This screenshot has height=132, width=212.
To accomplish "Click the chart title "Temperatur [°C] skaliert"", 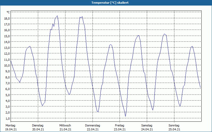I will click(x=106, y=3).
